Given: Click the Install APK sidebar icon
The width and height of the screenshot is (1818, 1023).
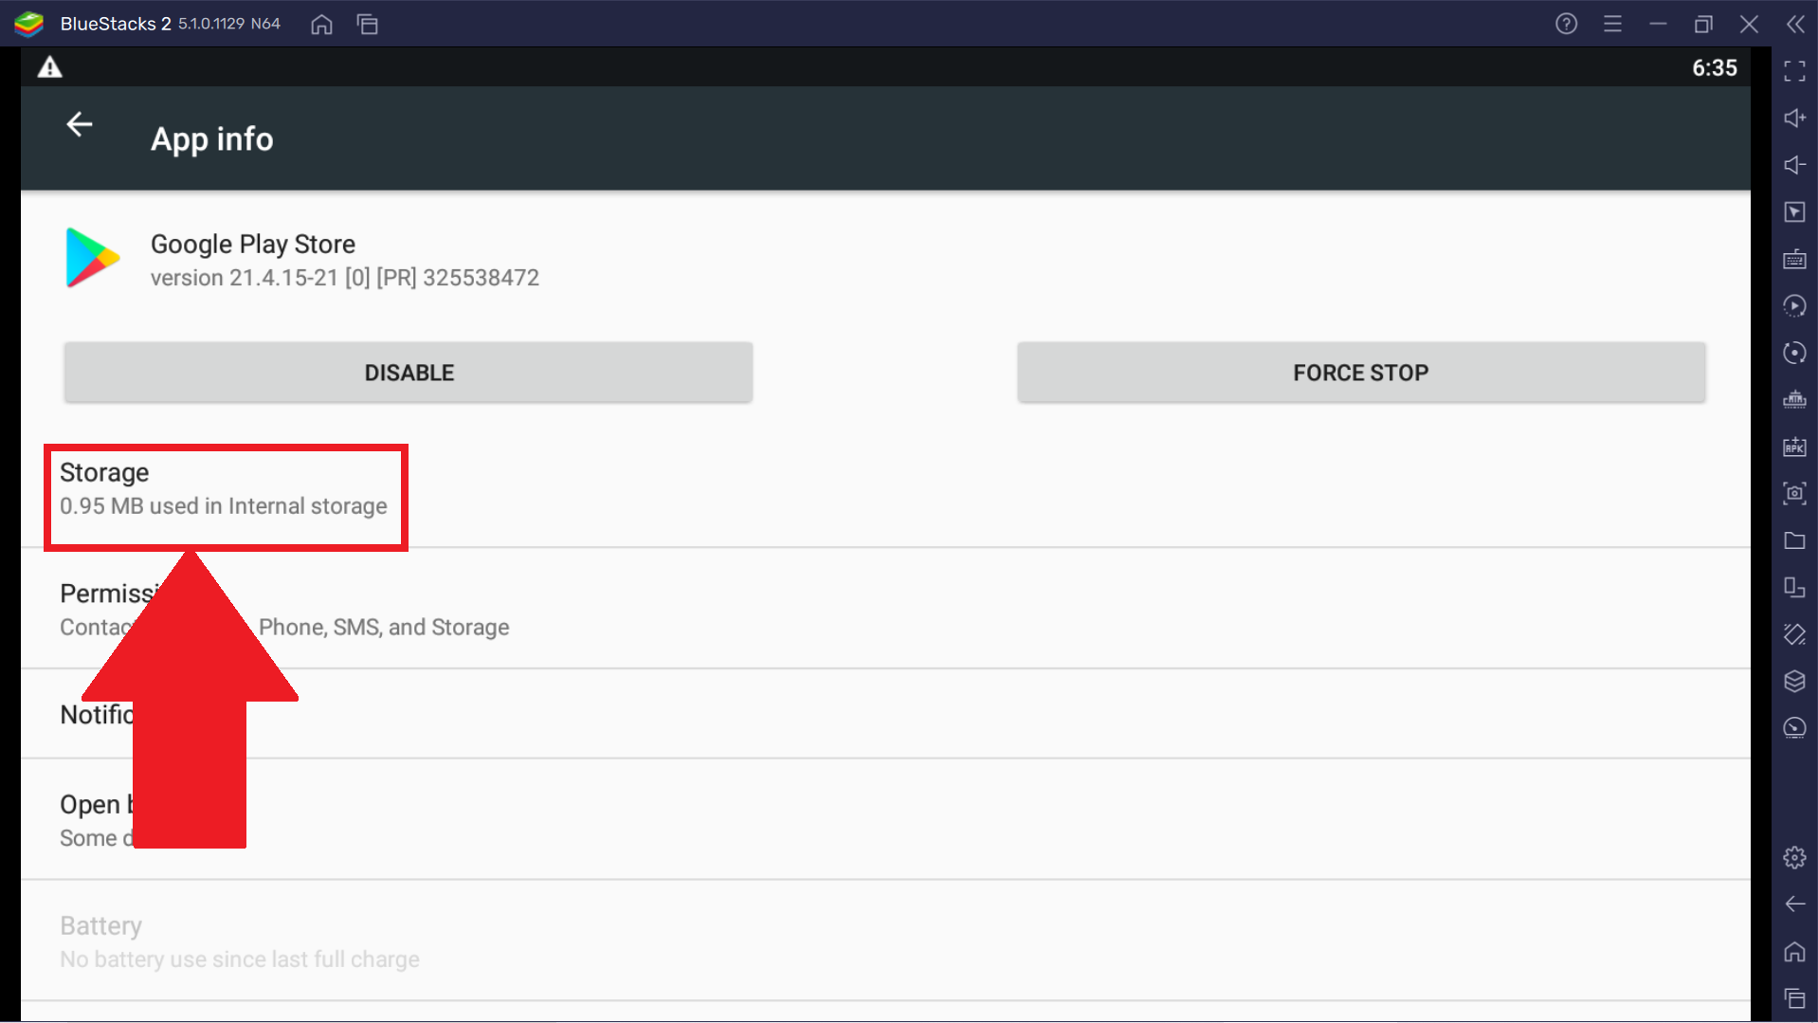Looking at the screenshot, I should pyautogui.click(x=1794, y=447).
